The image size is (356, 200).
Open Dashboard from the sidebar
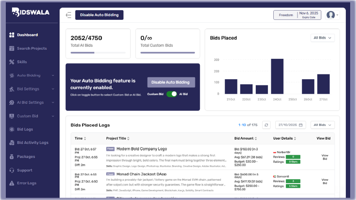click(27, 35)
